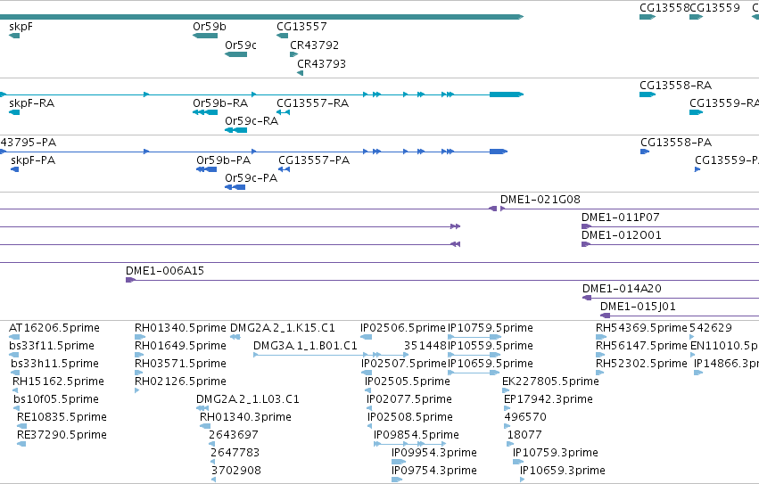Select EST RH56147.5prime
The width and height of the screenshot is (759, 484).
click(601, 355)
